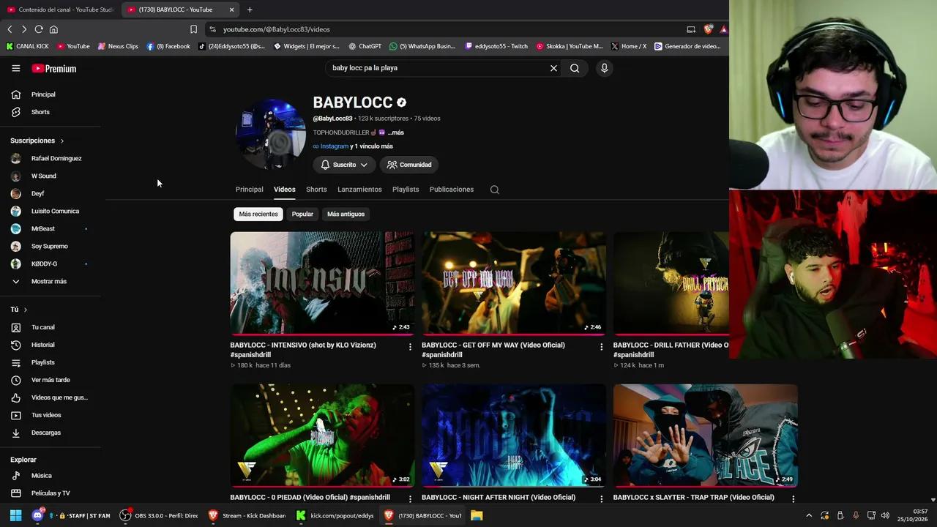The height and width of the screenshot is (527, 937).
Task: Switch to Principal channel tab
Action: (249, 190)
